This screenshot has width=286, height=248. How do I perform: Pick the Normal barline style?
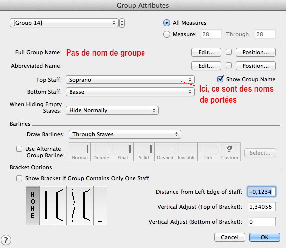point(80,152)
